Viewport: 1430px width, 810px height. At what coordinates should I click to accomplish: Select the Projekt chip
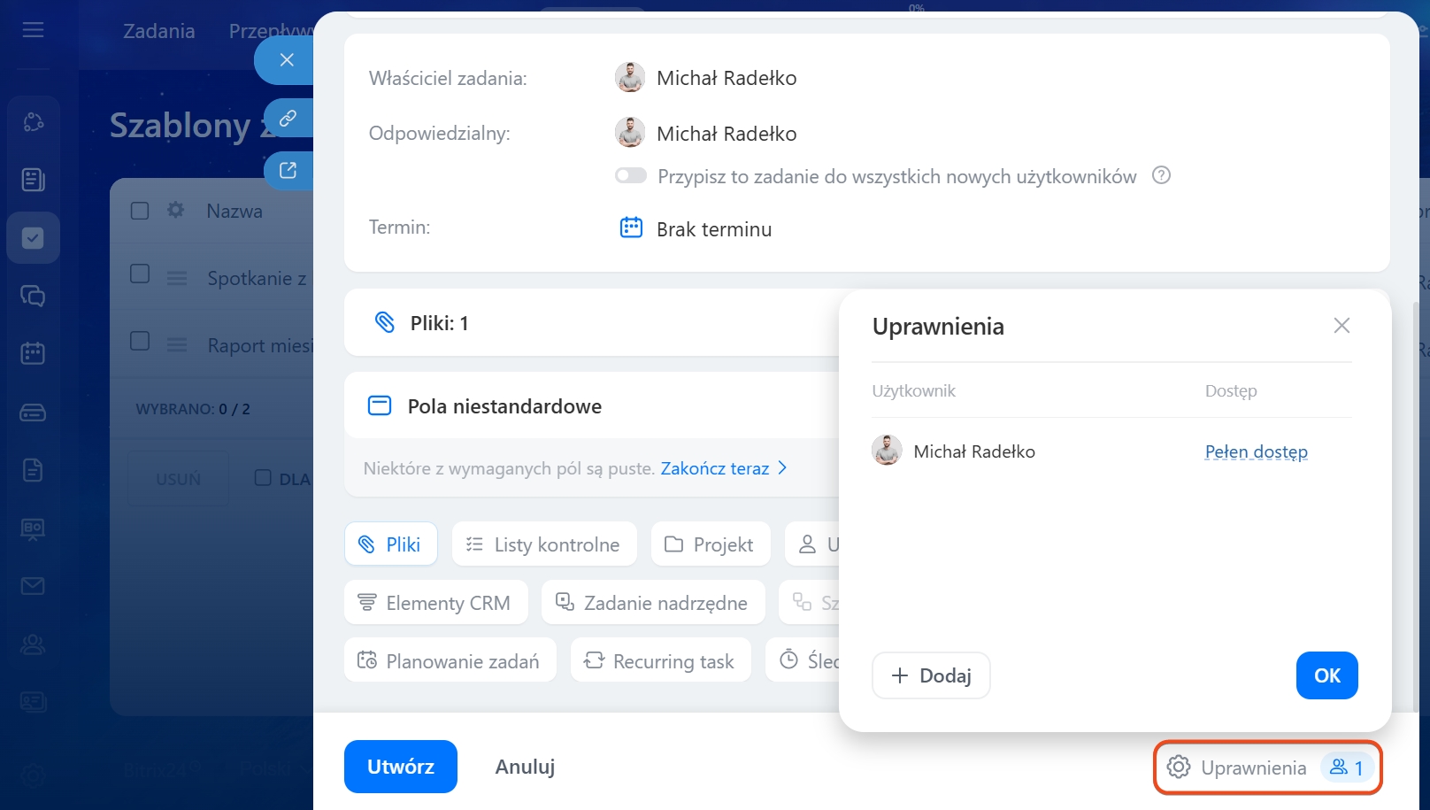tap(711, 544)
